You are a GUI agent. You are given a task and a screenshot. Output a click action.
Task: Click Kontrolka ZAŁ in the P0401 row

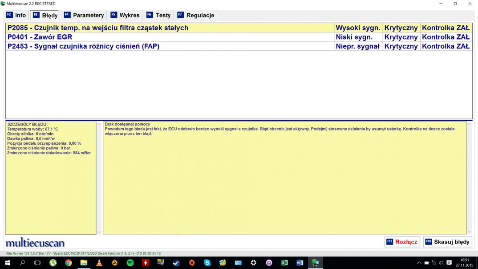click(x=446, y=37)
